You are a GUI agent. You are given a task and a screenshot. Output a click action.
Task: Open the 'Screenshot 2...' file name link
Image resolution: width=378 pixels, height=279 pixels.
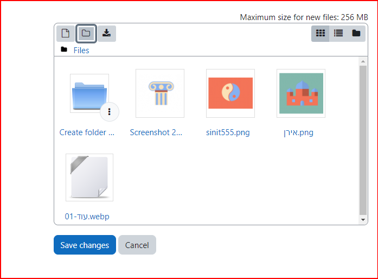(x=156, y=132)
